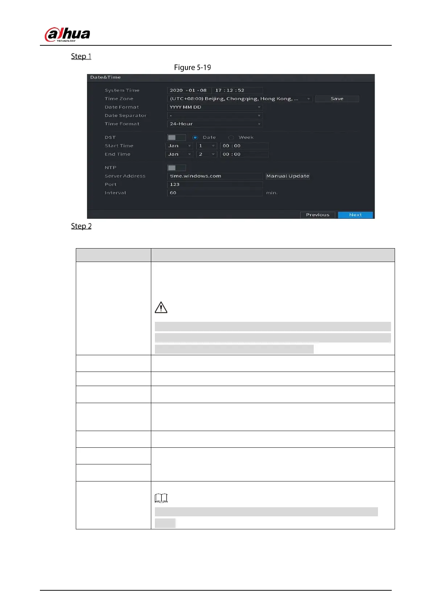
Task: Click the Time Zone label
Action: coord(119,99)
